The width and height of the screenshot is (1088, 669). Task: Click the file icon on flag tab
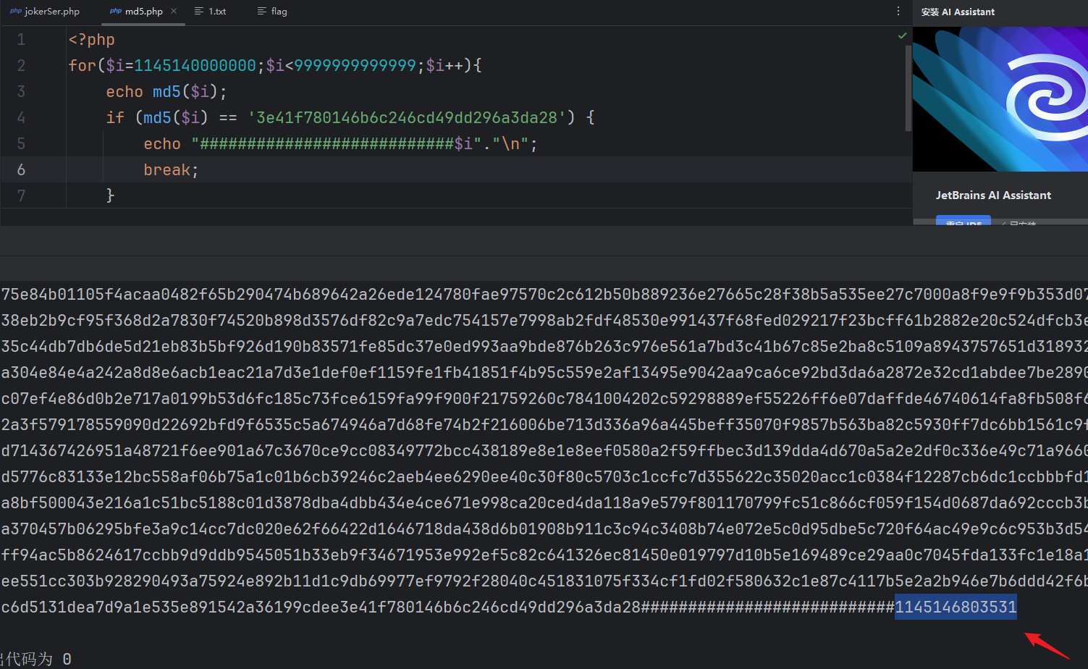(262, 12)
